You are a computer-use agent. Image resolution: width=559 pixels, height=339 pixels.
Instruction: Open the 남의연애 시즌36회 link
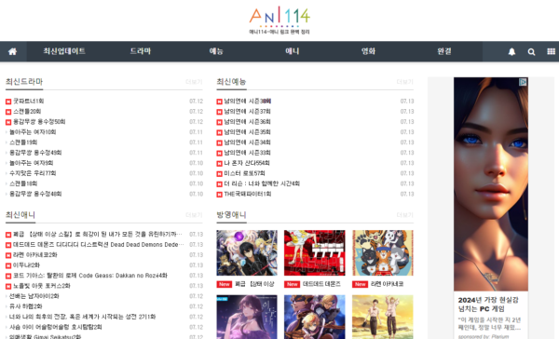(247, 122)
